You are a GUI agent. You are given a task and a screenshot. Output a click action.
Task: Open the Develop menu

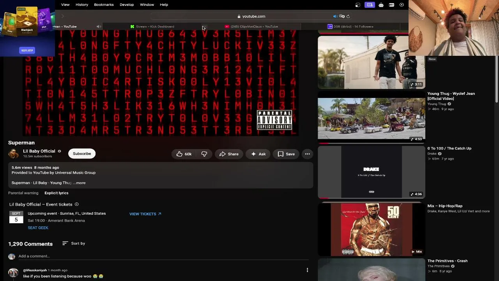click(127, 5)
